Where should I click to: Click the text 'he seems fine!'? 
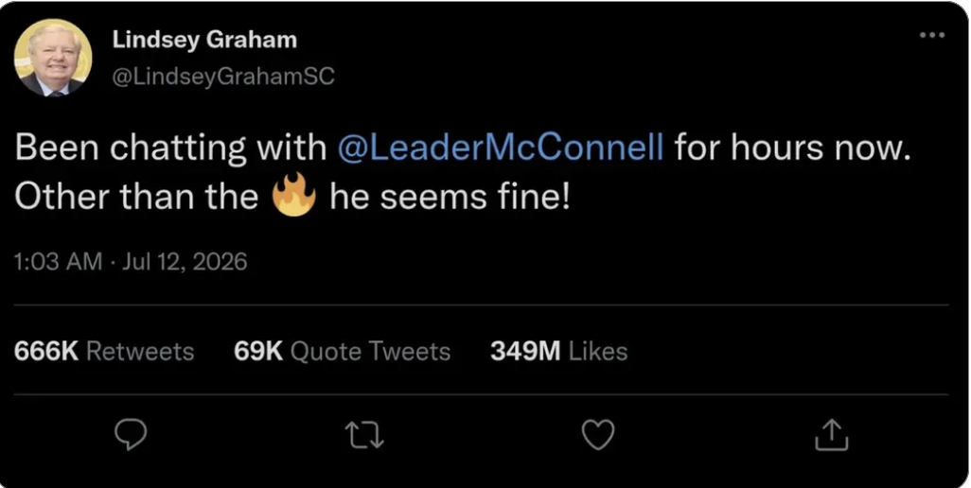click(449, 197)
